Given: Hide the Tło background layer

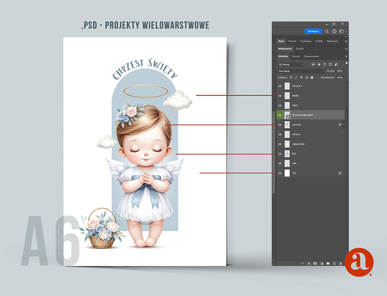Looking at the screenshot, I should (280, 173).
